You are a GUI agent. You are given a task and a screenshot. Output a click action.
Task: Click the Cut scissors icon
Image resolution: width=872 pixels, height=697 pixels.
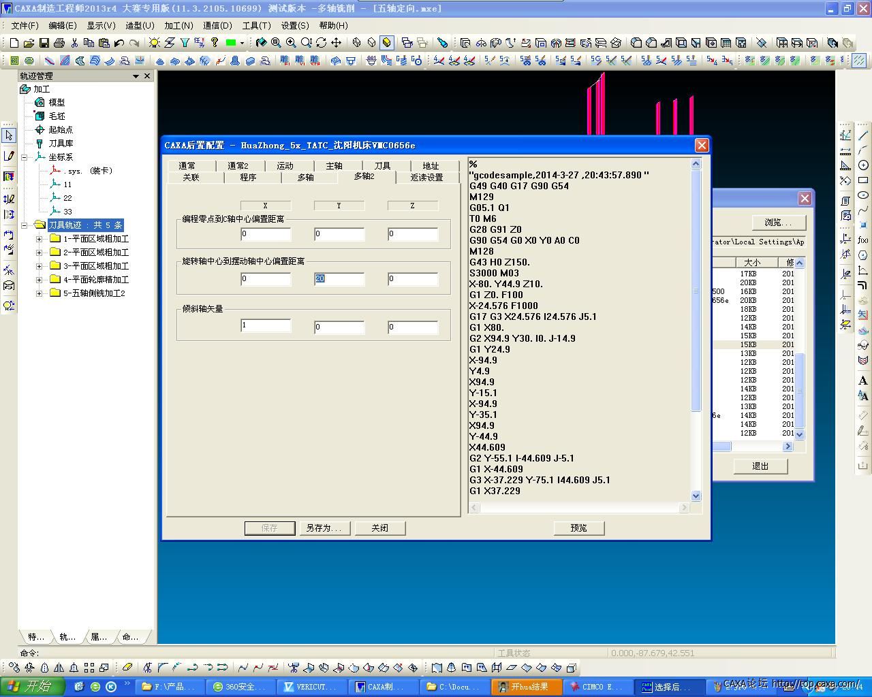pos(74,42)
